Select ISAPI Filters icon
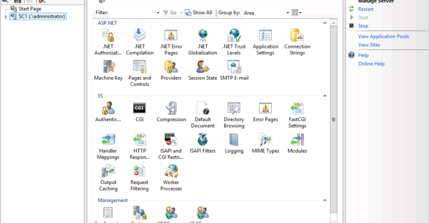This screenshot has width=430, height=223. point(203,144)
